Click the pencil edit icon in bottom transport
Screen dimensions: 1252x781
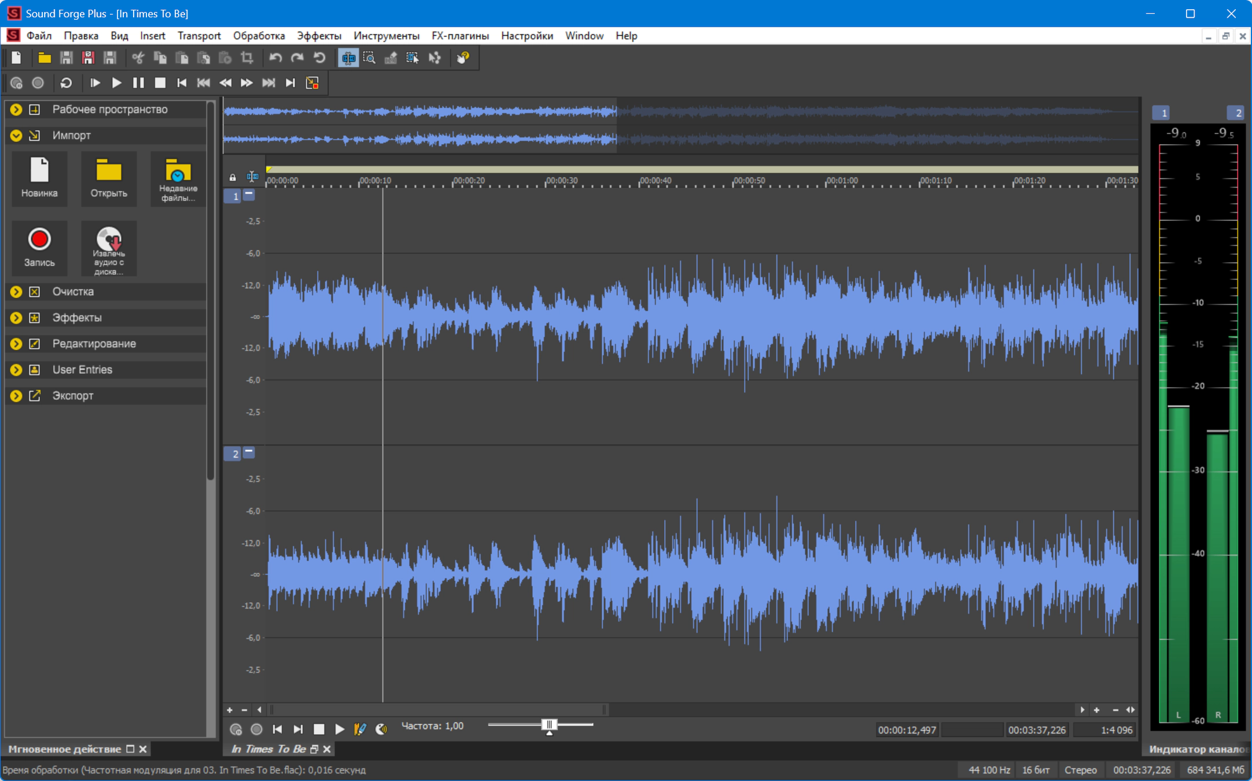360,730
